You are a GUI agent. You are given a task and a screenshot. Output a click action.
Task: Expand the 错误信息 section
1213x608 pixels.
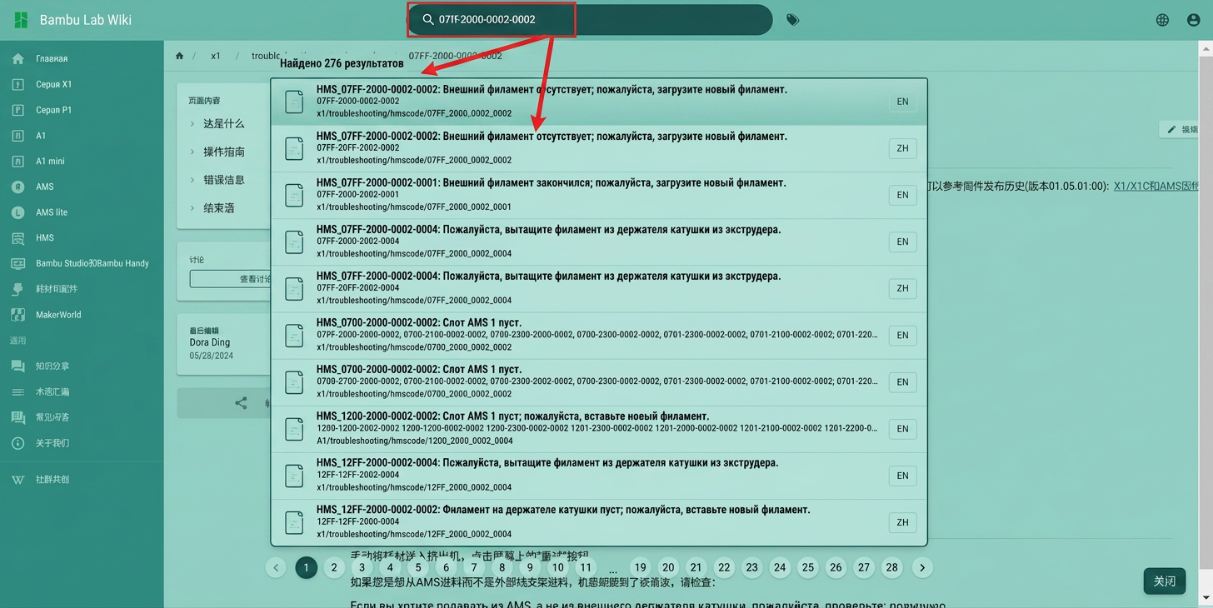(224, 180)
